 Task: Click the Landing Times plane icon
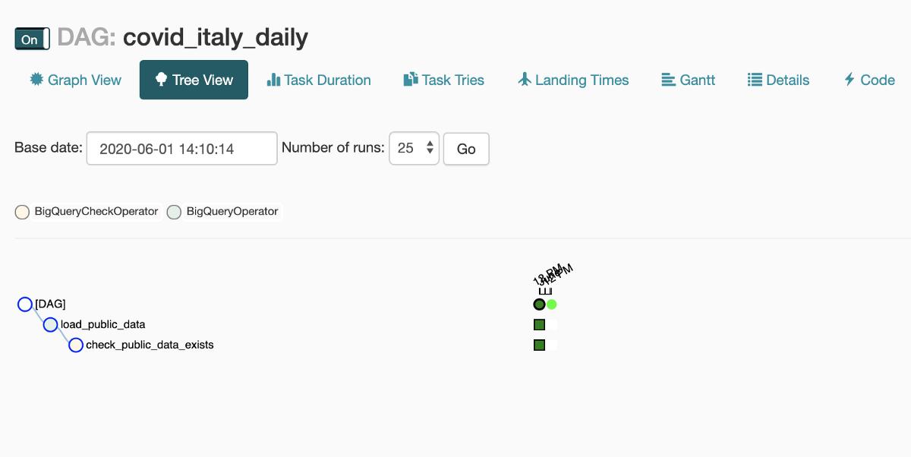pos(524,80)
